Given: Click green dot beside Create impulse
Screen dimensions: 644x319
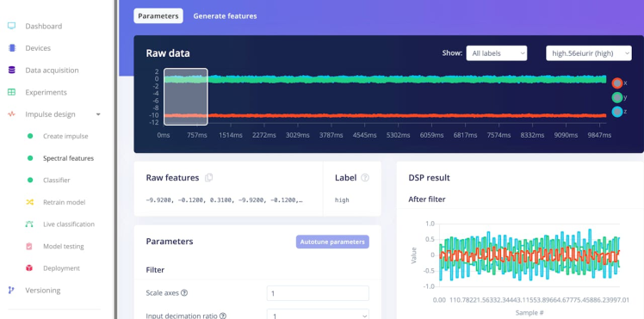Looking at the screenshot, I should click(x=30, y=136).
